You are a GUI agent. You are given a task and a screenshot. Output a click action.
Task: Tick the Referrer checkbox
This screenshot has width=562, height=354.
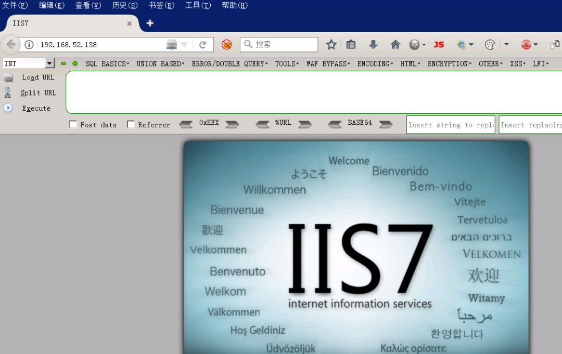click(x=131, y=125)
